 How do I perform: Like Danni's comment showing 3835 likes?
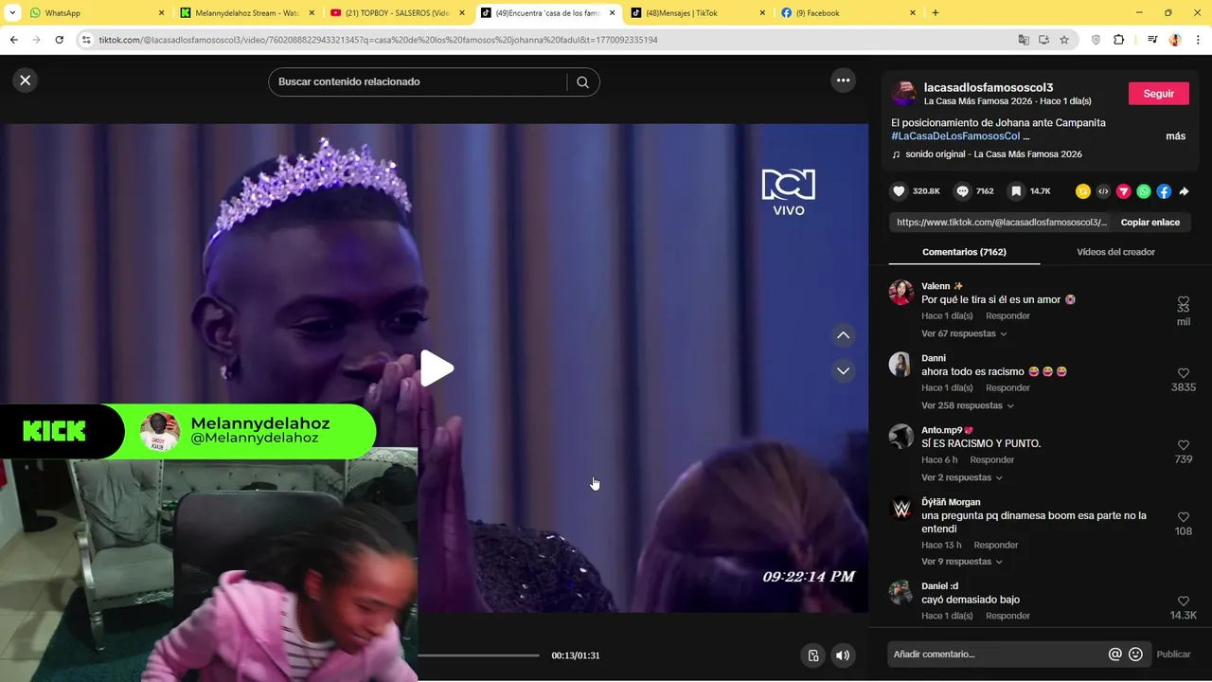coord(1183,373)
